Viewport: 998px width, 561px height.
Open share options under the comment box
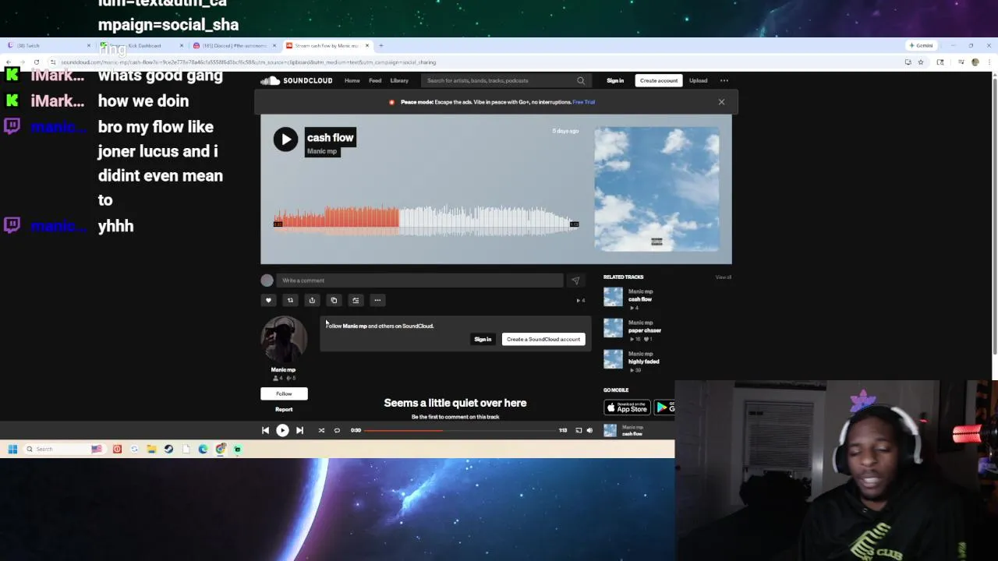[312, 300]
